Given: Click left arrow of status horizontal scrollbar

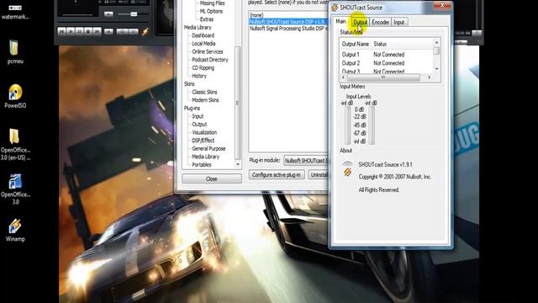Looking at the screenshot, I should [x=343, y=77].
